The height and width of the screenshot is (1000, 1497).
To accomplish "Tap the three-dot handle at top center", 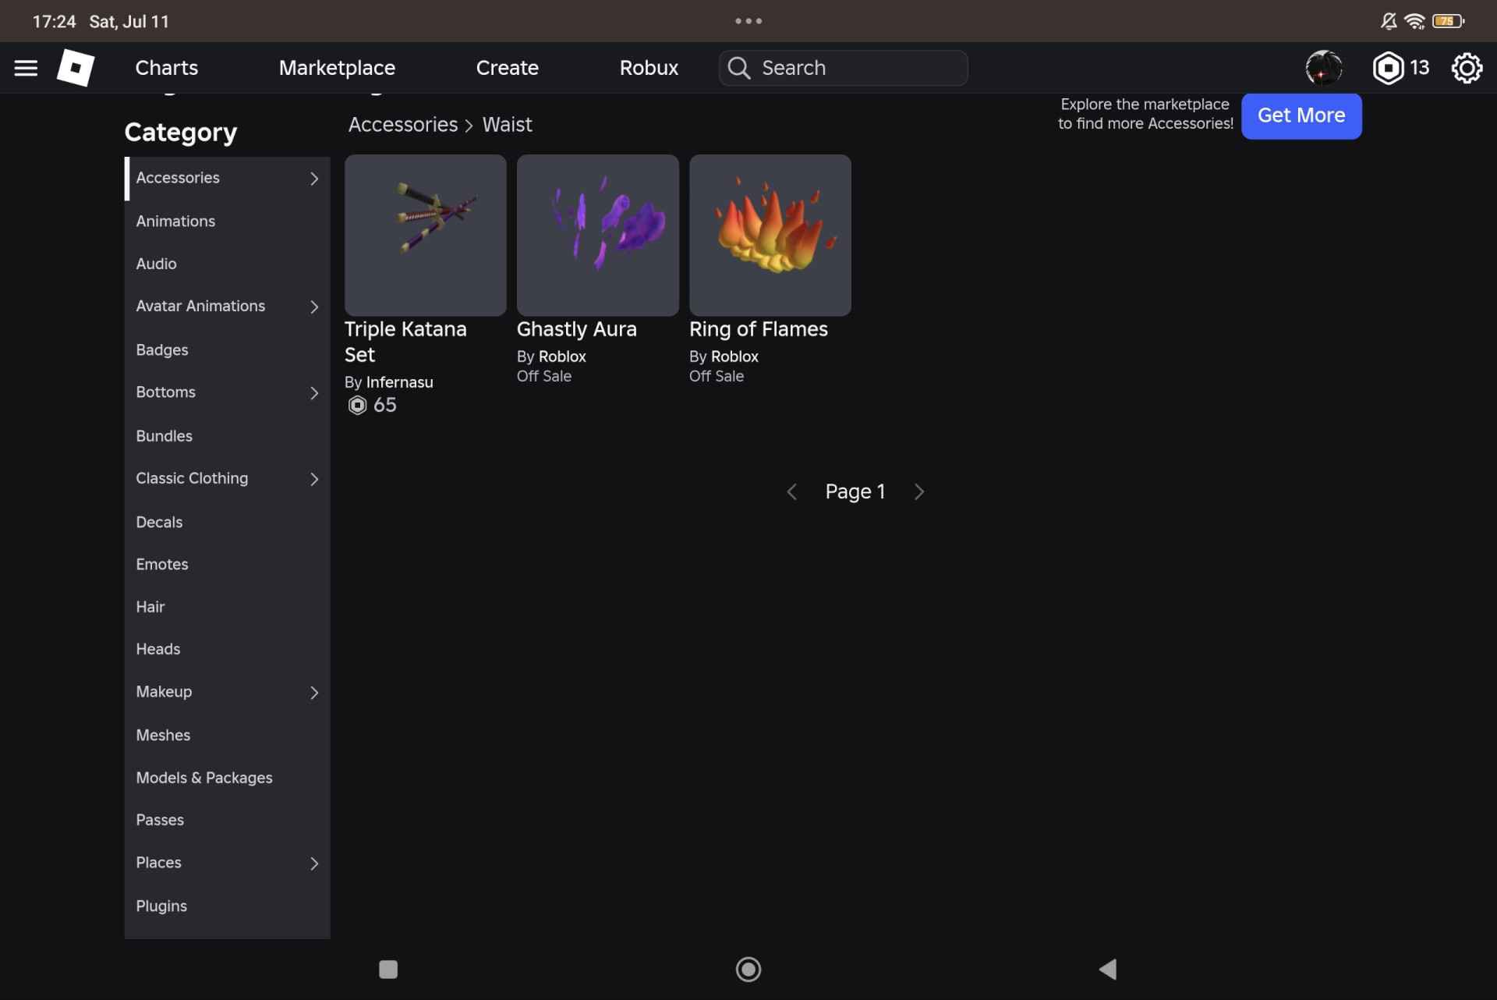I will coord(748,21).
